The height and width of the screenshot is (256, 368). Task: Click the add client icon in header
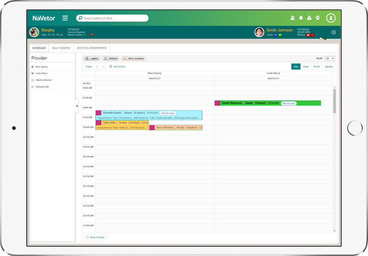tap(293, 18)
